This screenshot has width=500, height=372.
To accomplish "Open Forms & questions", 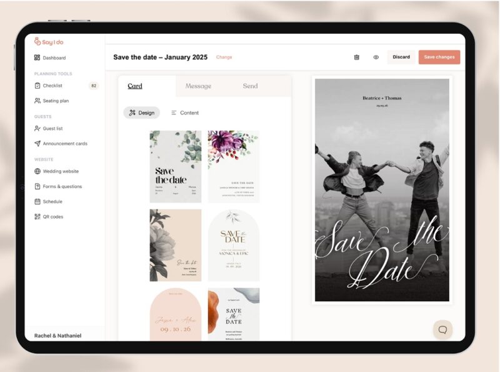I will pyautogui.click(x=61, y=186).
